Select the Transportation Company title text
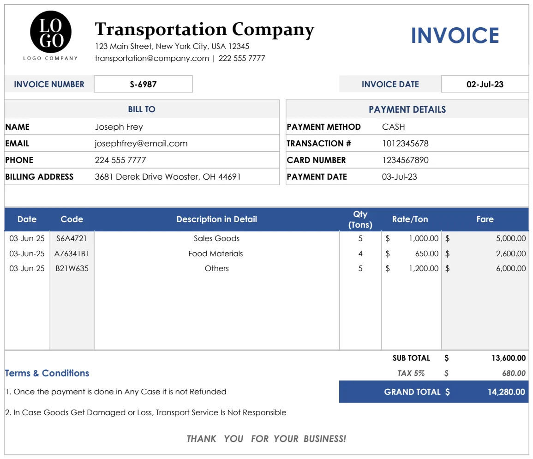 point(204,30)
